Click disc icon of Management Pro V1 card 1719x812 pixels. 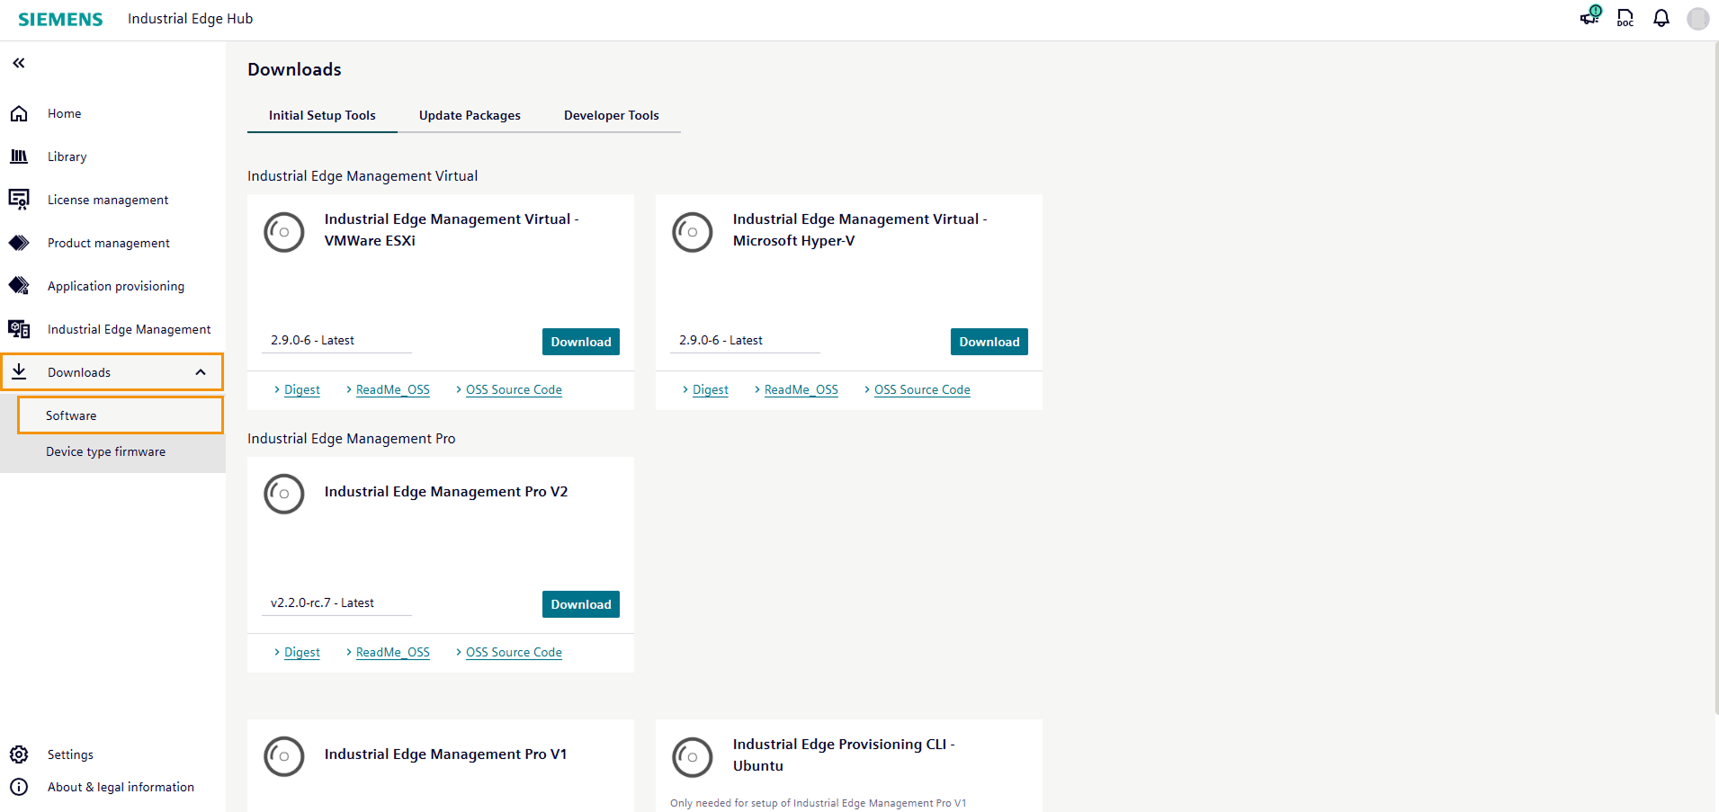284,756
